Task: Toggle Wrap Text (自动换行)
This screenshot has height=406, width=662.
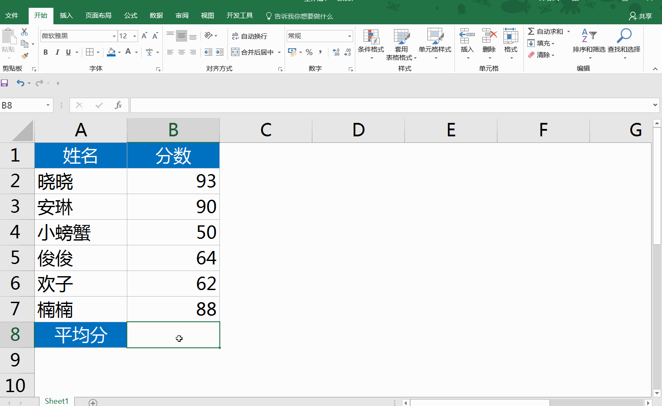Action: (x=249, y=36)
